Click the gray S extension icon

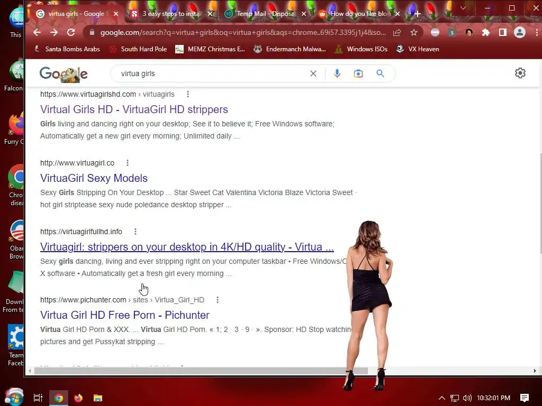click(x=452, y=32)
